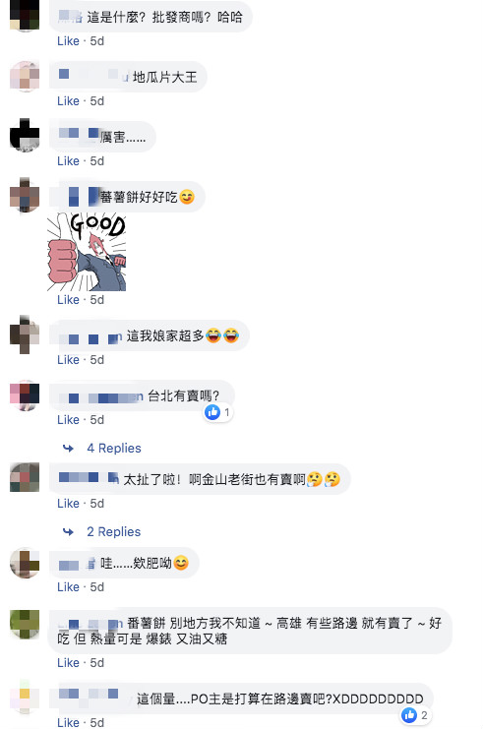This screenshot has height=729, width=483.
Task: Open avatar of 這是什麼 批發商嗎 commenter
Action: tap(25, 16)
